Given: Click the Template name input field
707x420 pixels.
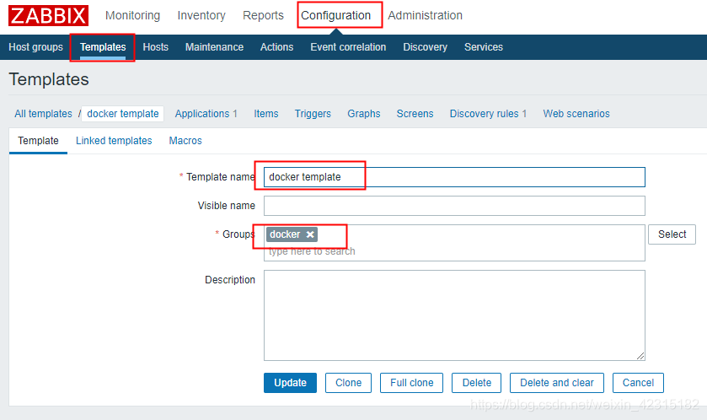Looking at the screenshot, I should tap(454, 177).
